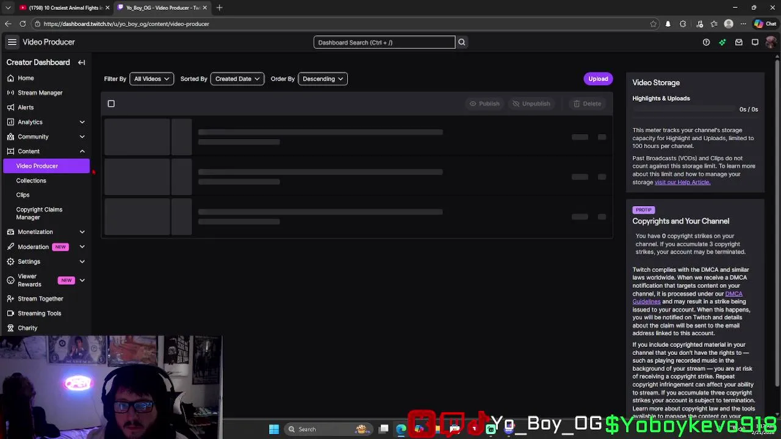Expand the Viewer Rewards section chevron
The height and width of the screenshot is (439, 781).
point(82,280)
